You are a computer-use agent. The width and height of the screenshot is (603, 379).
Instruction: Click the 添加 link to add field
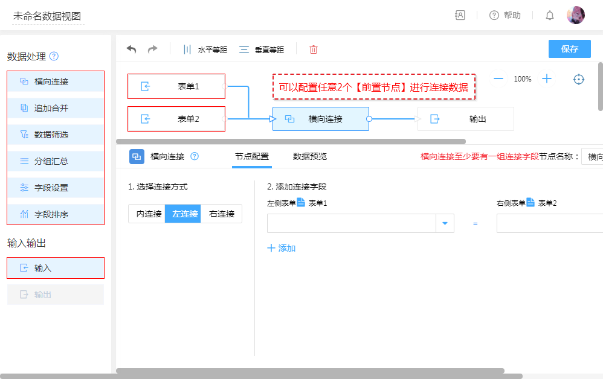pos(282,248)
